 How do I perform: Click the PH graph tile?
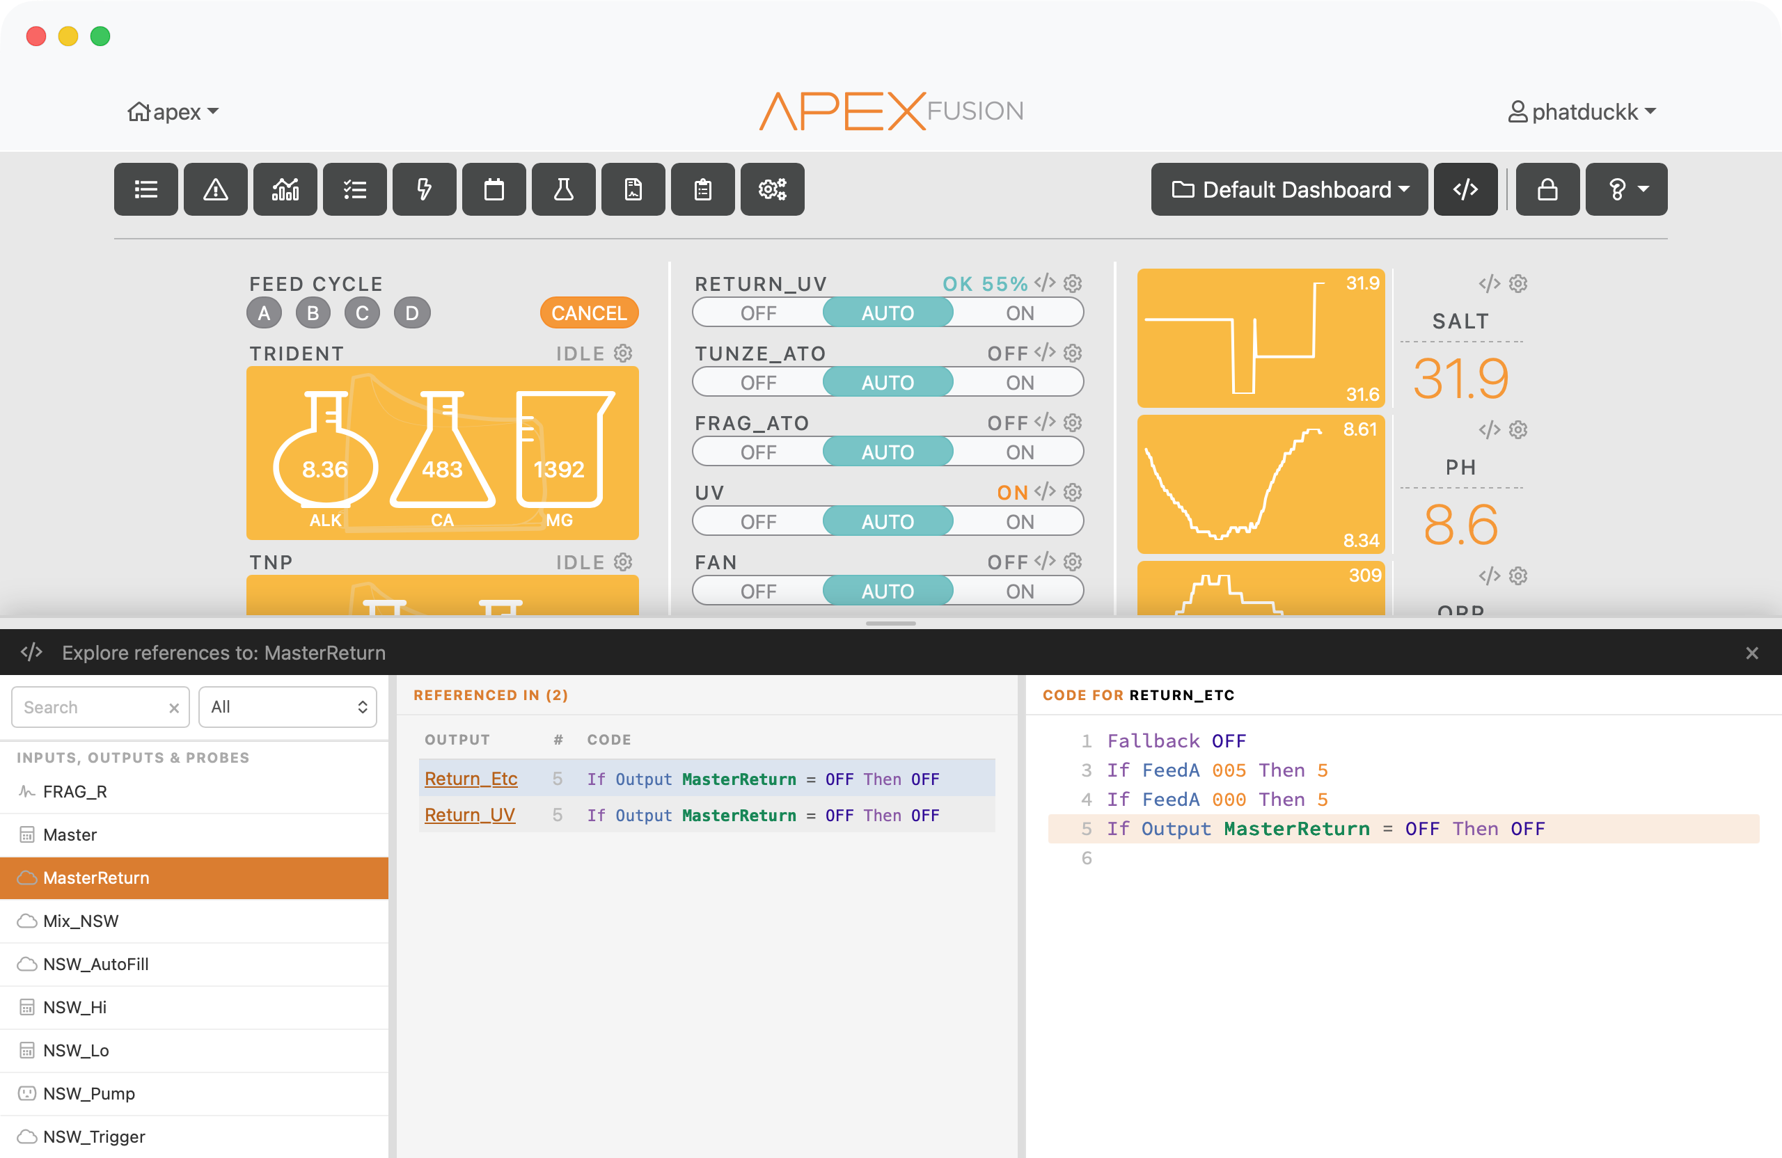[x=1261, y=484]
